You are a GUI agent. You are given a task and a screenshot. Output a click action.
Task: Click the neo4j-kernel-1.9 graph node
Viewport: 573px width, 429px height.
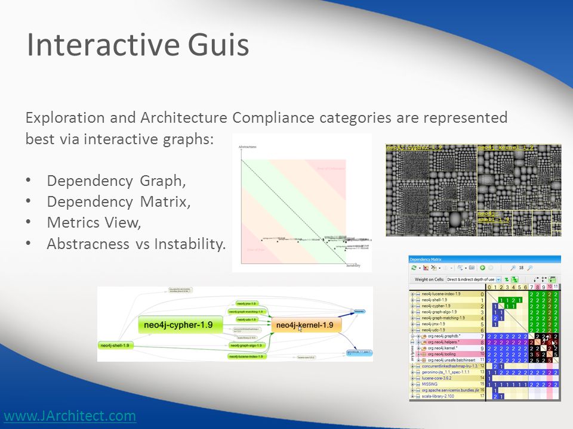306,325
